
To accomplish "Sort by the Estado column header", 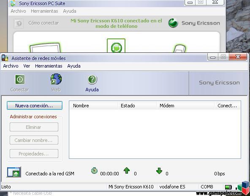I will (137, 106).
